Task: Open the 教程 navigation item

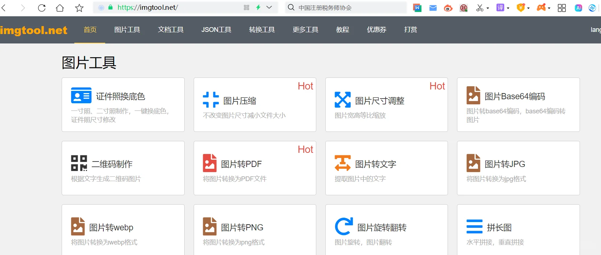Action: tap(342, 30)
